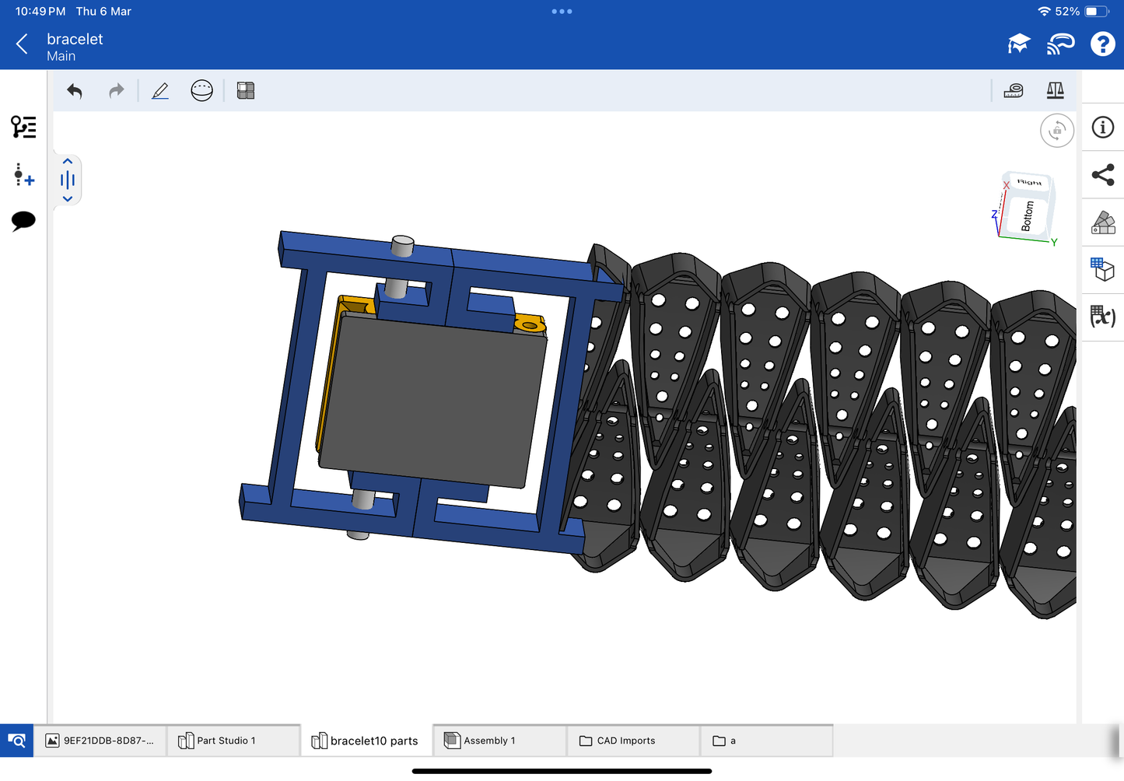Open the Help question mark button
This screenshot has width=1124, height=781.
[x=1102, y=44]
